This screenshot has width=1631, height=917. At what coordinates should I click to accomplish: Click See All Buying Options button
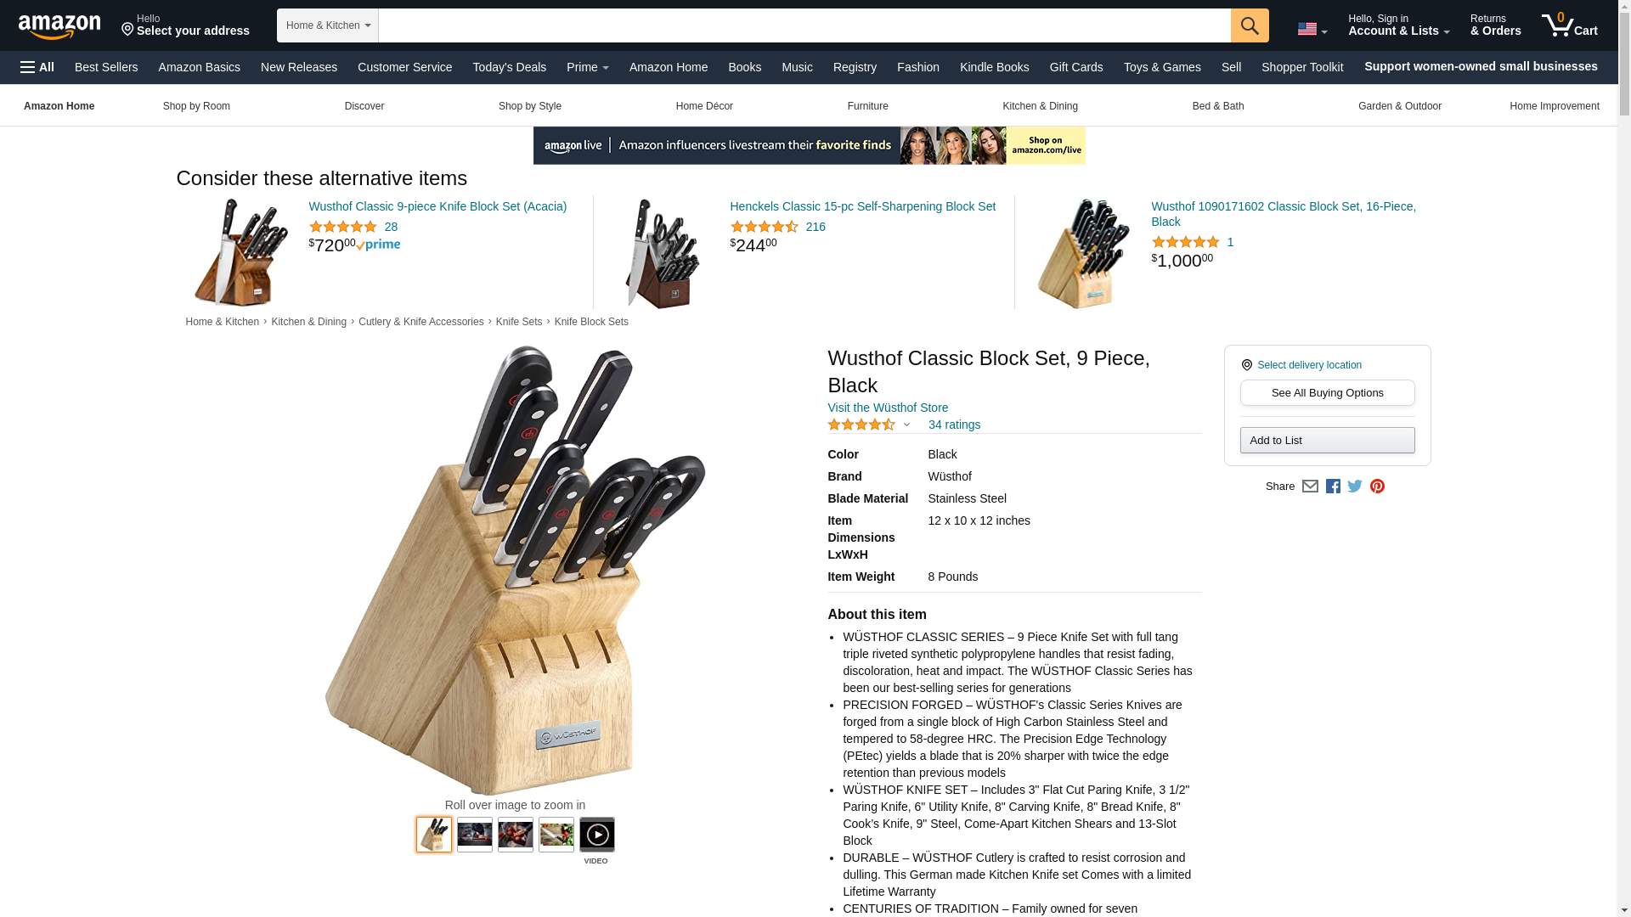[1327, 393]
